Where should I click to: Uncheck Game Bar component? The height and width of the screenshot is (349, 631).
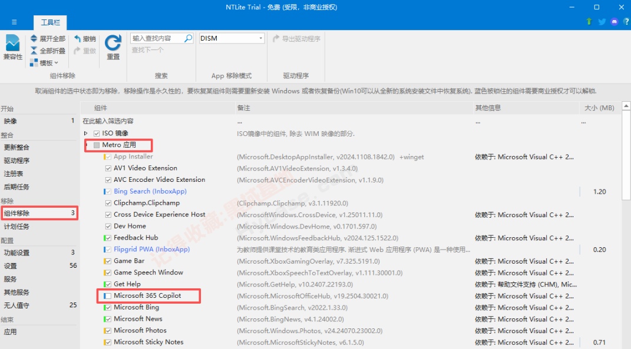click(108, 261)
